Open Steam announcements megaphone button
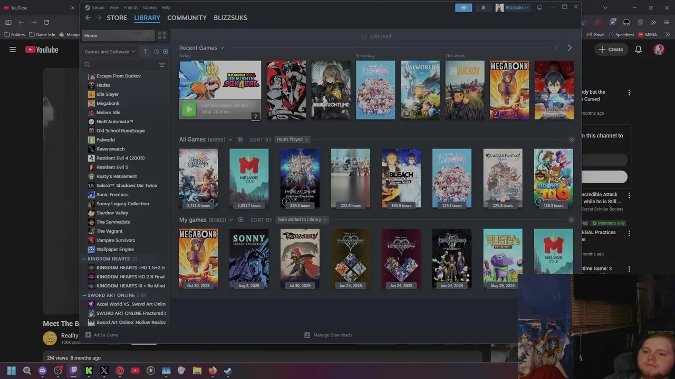 (x=464, y=7)
